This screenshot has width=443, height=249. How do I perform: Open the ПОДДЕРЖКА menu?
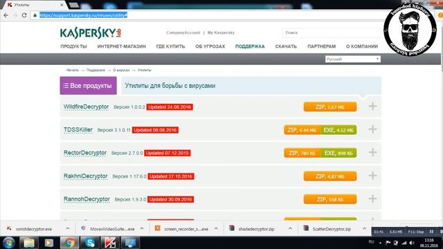pos(250,46)
